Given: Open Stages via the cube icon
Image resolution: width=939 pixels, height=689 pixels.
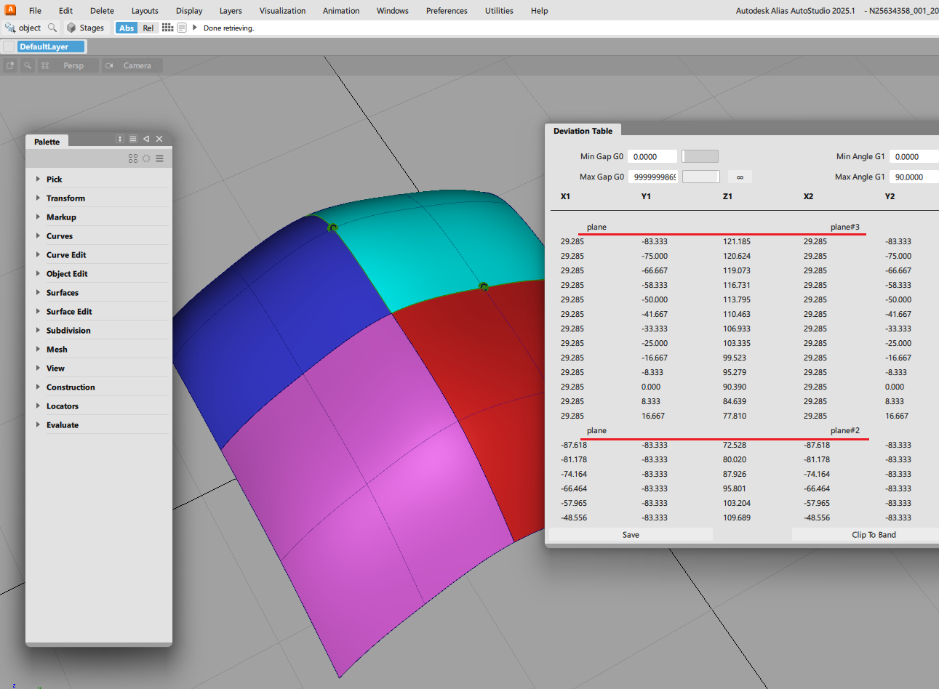Looking at the screenshot, I should point(71,28).
